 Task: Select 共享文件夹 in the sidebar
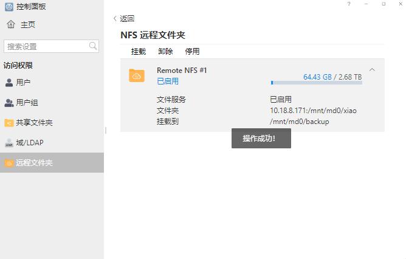pos(34,123)
